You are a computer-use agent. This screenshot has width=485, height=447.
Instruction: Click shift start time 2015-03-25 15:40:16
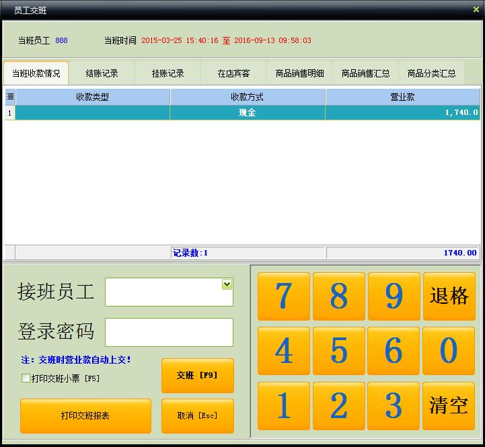(180, 40)
